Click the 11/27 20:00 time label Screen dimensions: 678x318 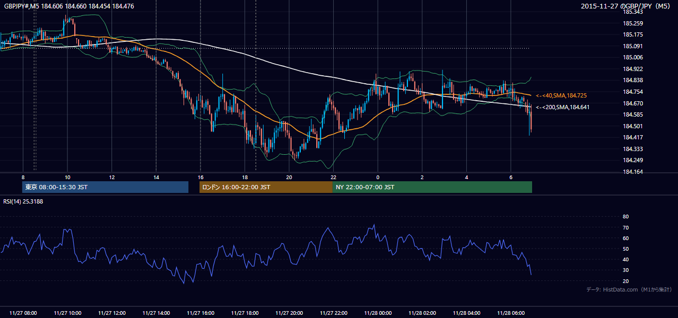(x=289, y=313)
